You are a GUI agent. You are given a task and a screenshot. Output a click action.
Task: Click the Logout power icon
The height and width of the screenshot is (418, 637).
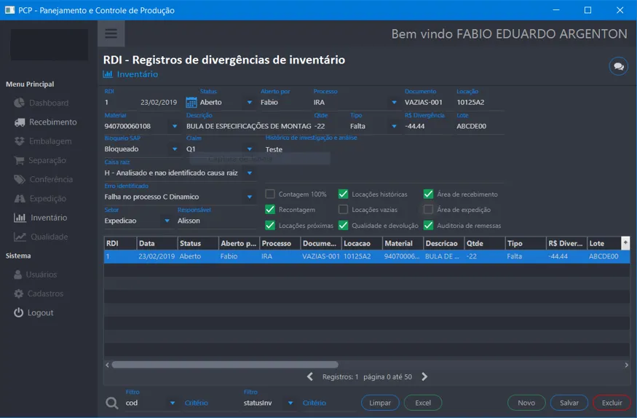click(19, 312)
